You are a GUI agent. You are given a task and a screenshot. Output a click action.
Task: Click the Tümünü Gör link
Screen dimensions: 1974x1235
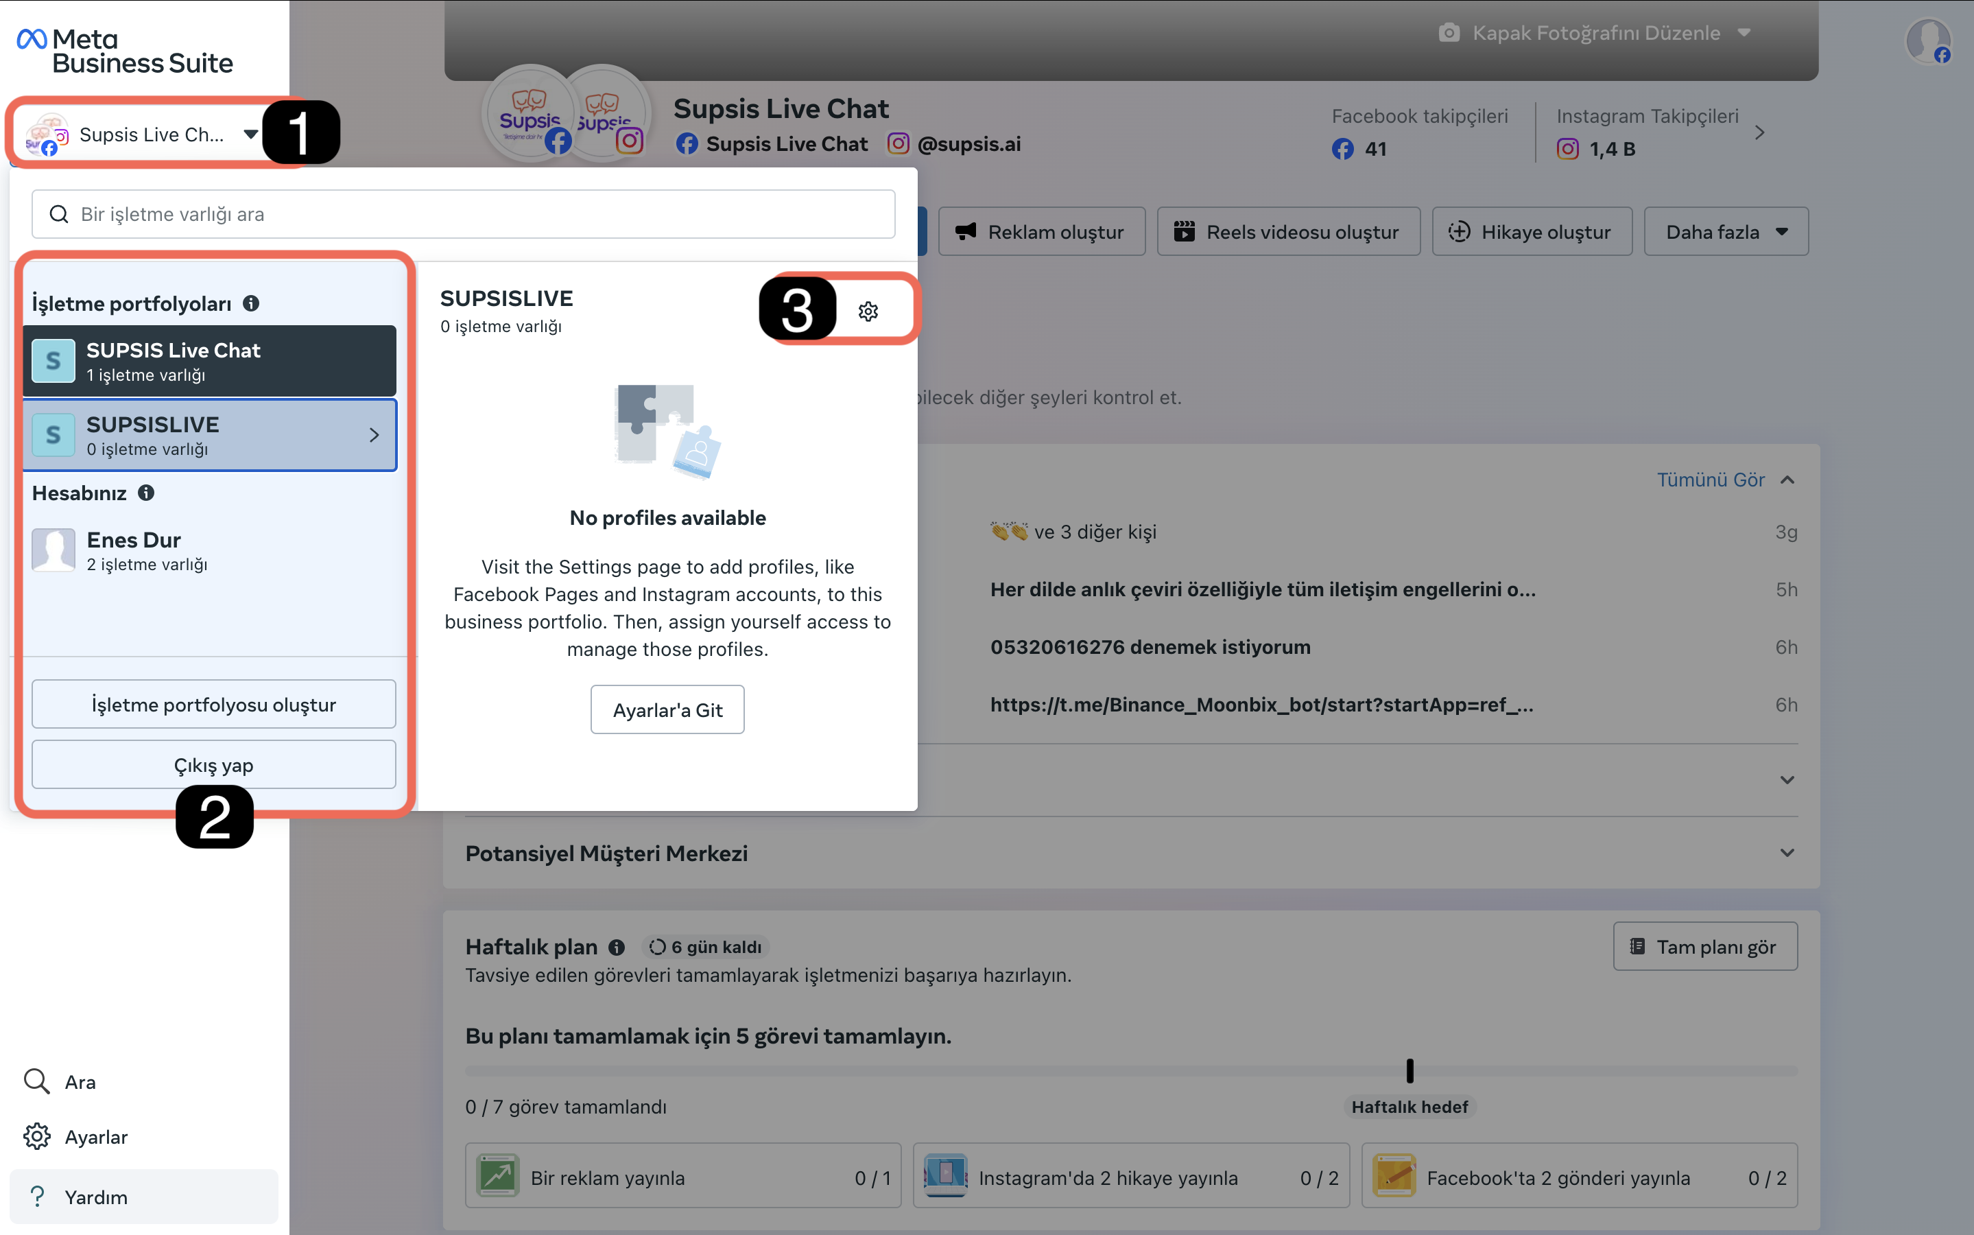[1711, 480]
